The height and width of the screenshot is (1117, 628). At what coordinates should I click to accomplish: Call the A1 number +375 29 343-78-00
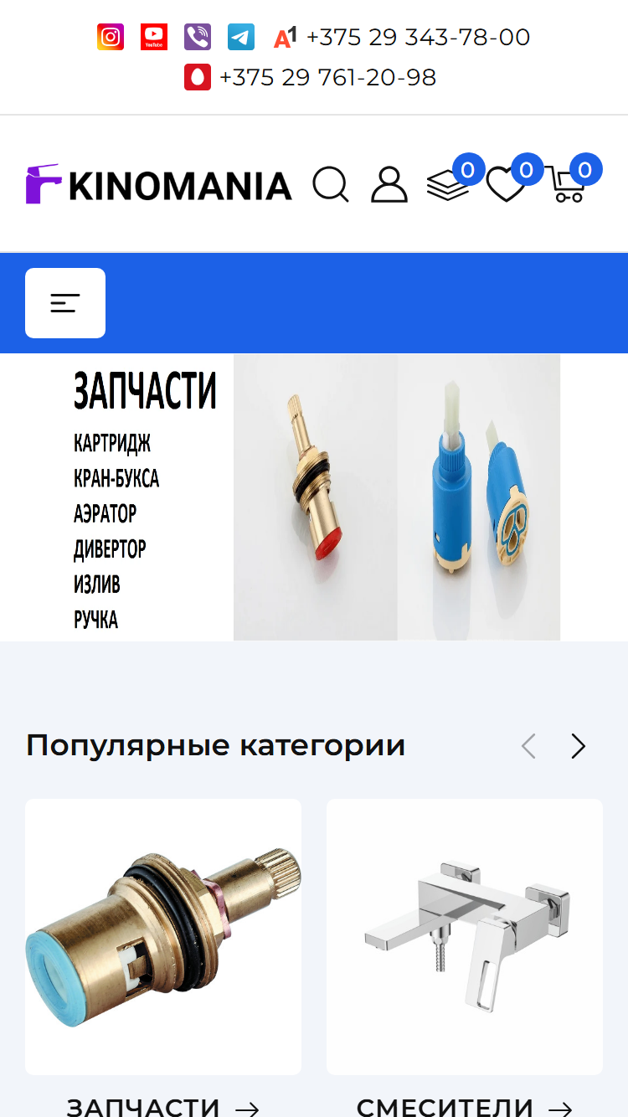(x=418, y=38)
